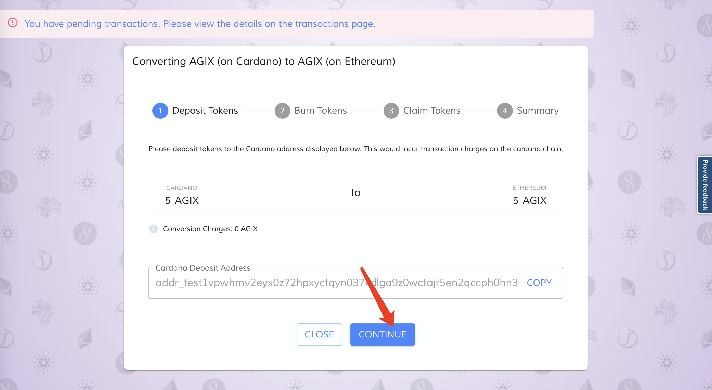Copy the Cardano deposit address
Image resolution: width=712 pixels, height=390 pixels.
pos(539,283)
